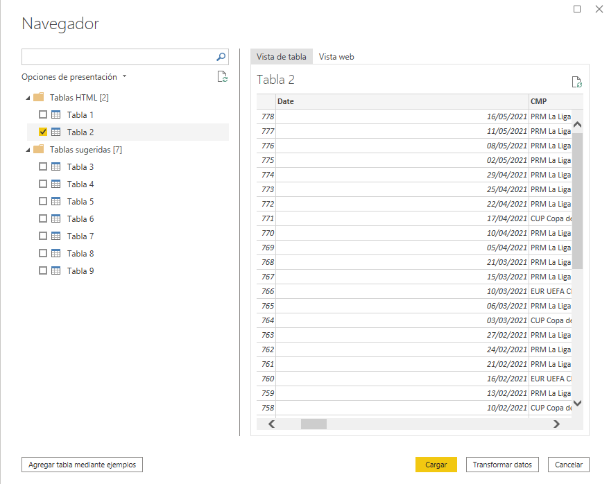Click the CMP column header

(556, 101)
